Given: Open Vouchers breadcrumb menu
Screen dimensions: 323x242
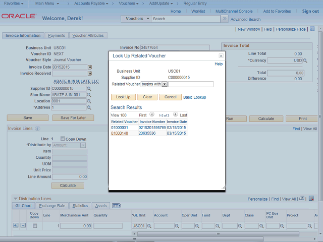Looking at the screenshot, I should click(129, 4).
